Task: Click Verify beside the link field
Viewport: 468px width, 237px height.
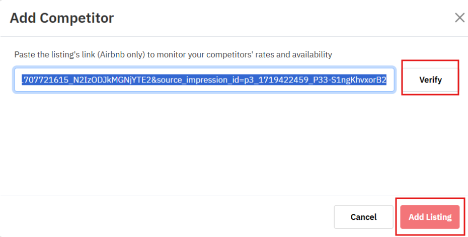Action: coord(430,80)
